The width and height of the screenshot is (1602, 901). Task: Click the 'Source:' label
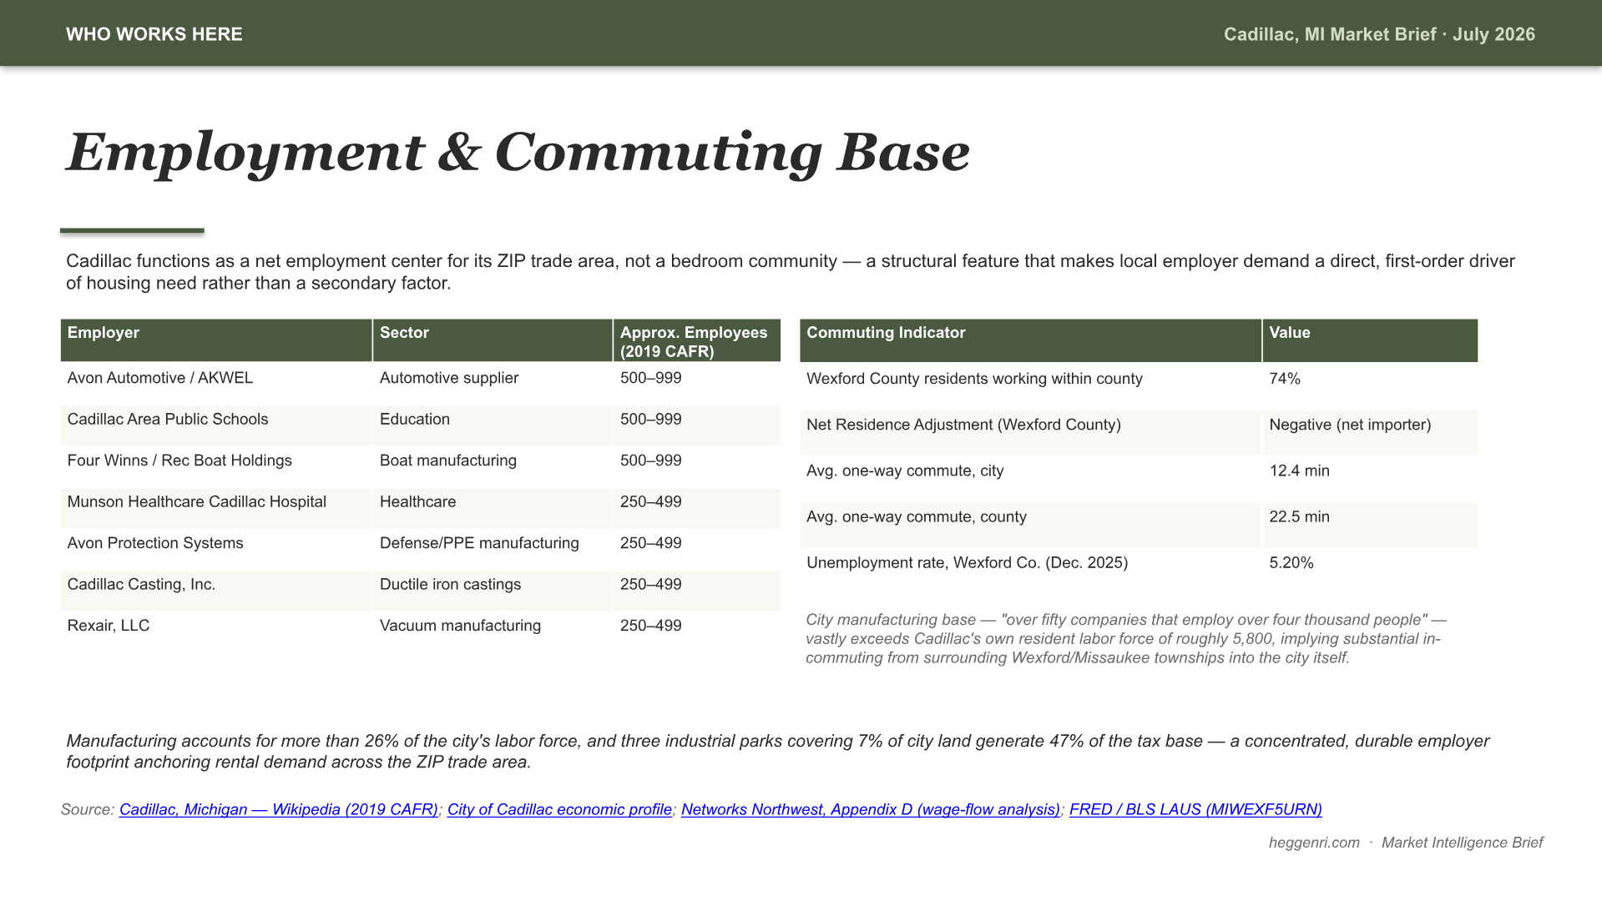[88, 809]
